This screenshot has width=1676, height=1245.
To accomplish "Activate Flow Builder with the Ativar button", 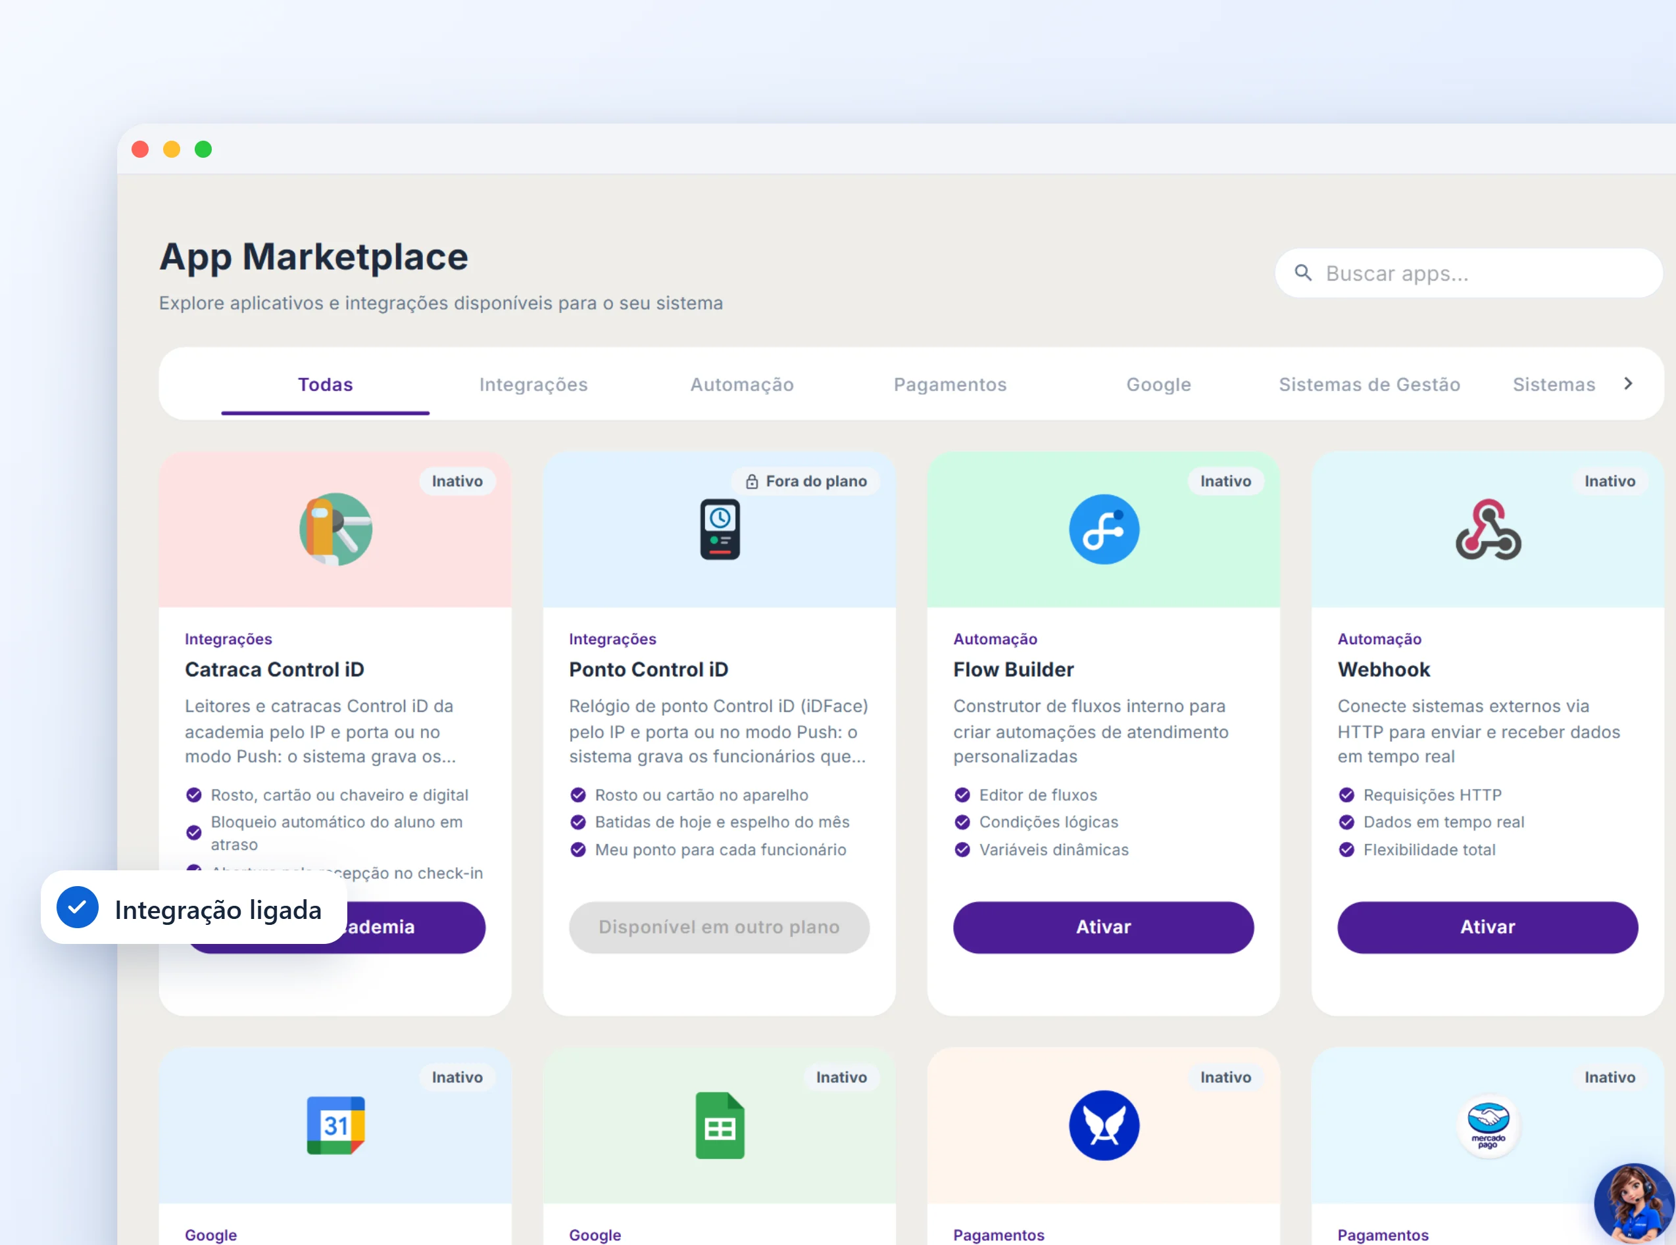I will [x=1103, y=927].
